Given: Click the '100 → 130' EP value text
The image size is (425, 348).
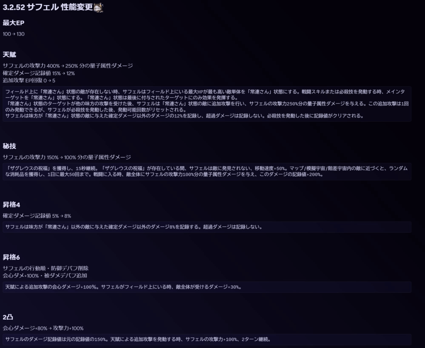Looking at the screenshot, I should pyautogui.click(x=14, y=34).
